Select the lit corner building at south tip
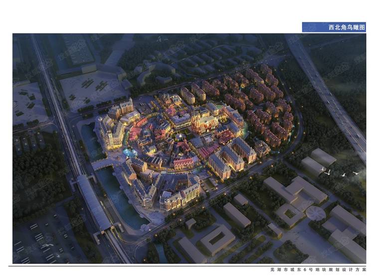This screenshot has height=279, width=374. click(181, 196)
